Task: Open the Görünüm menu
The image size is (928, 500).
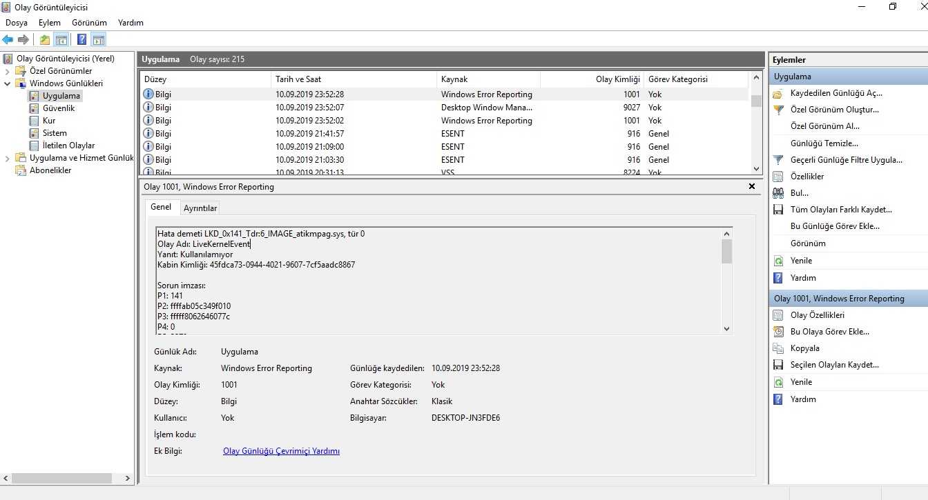Action: pyautogui.click(x=89, y=23)
